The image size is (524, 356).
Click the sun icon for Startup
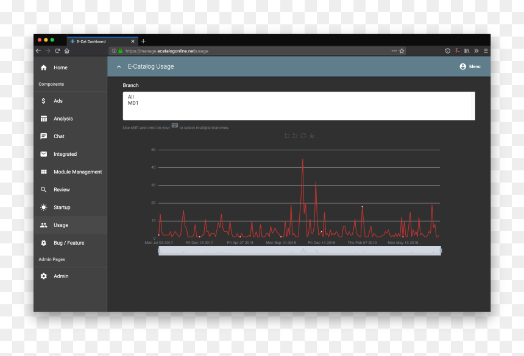point(44,207)
